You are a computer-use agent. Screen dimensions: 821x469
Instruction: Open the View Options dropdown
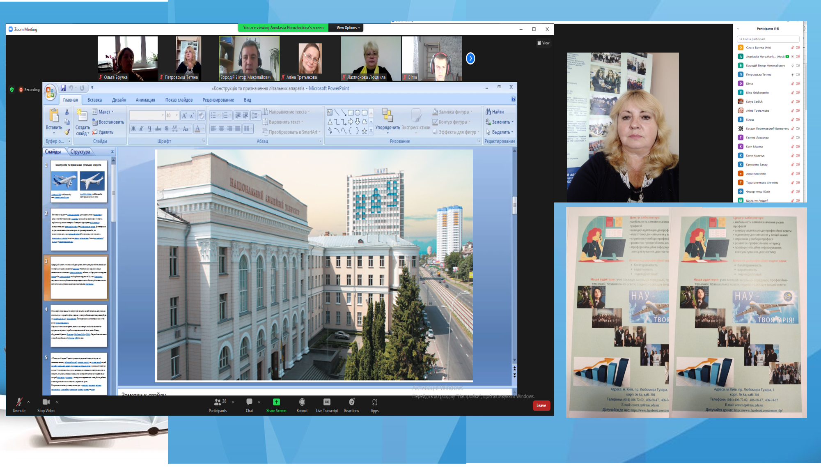pyautogui.click(x=348, y=28)
